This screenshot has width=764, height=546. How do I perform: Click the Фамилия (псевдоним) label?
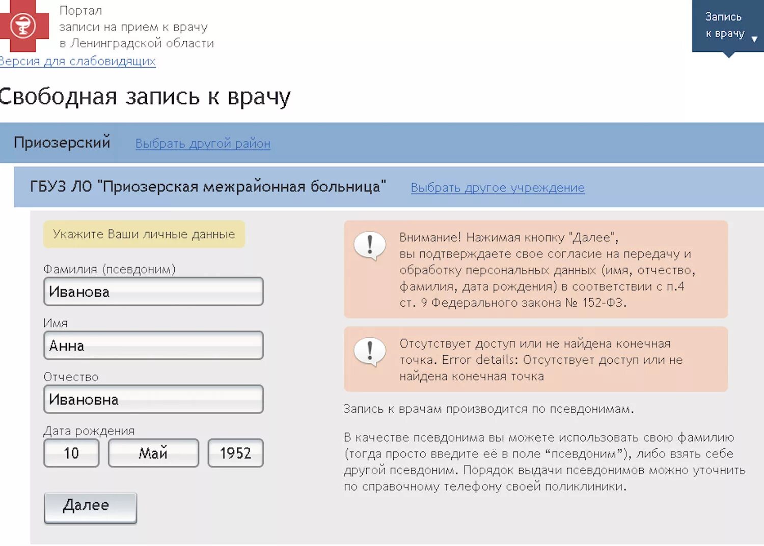click(x=110, y=269)
